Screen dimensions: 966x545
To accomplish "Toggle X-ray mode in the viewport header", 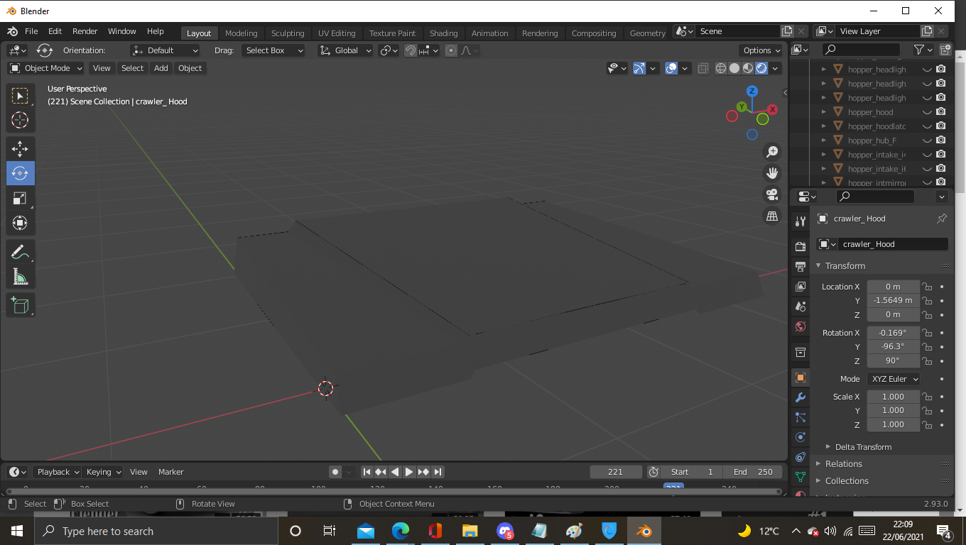I will [x=703, y=68].
